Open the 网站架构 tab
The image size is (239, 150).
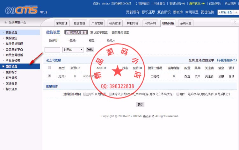point(150,23)
